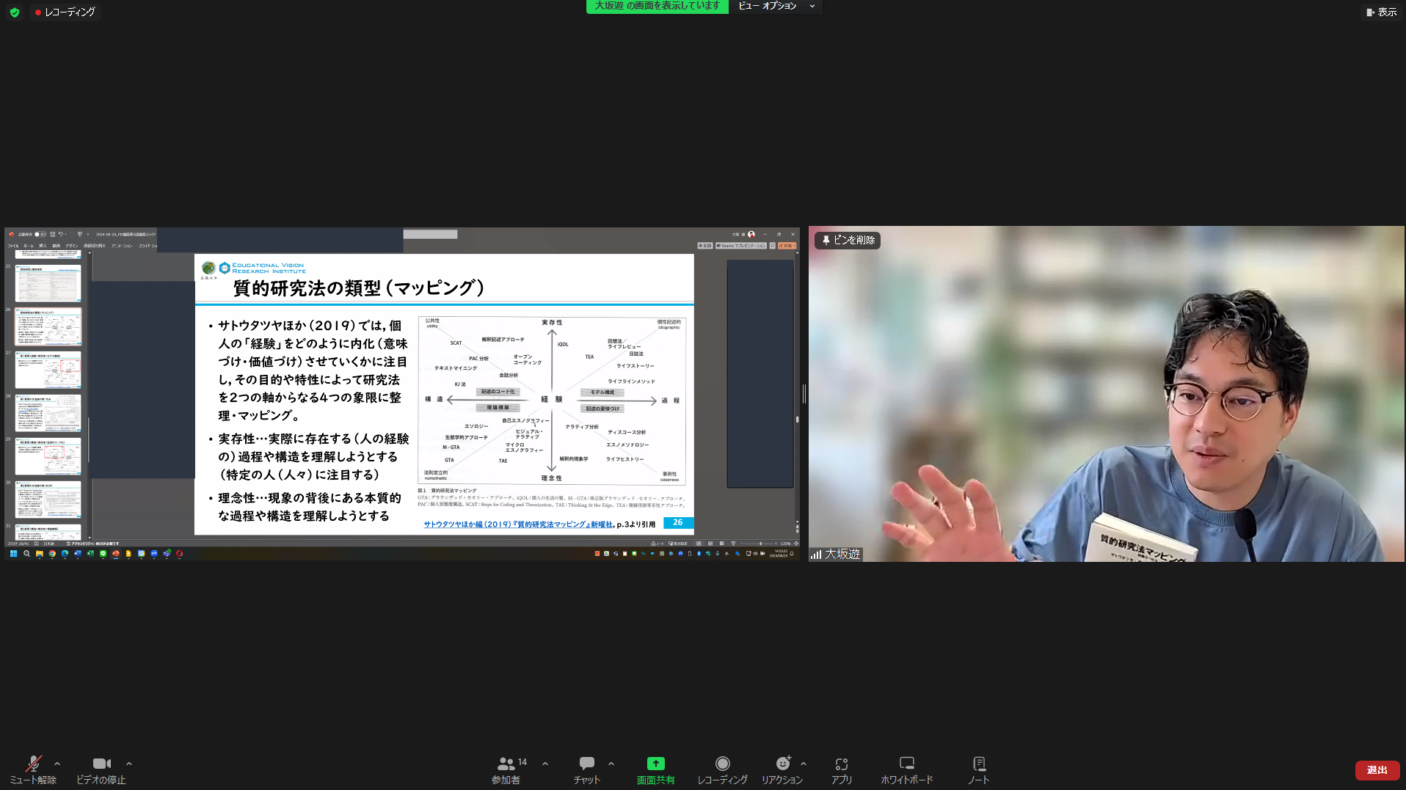This screenshot has width=1406, height=790.
Task: Click the red Leave button (退出)
Action: click(x=1377, y=769)
